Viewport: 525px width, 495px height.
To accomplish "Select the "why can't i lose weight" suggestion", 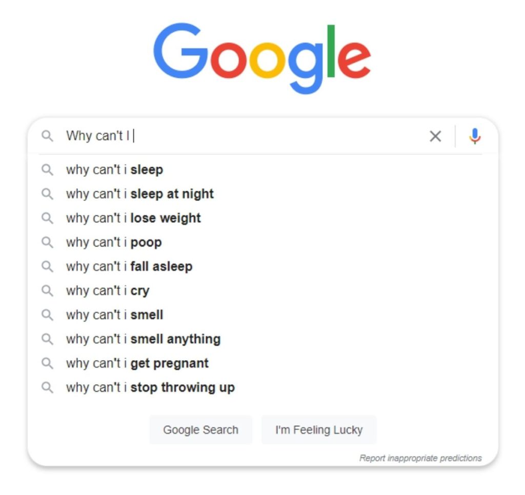I will coord(133,218).
